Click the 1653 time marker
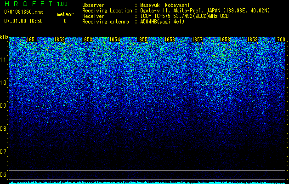The width and height of the screenshot is (289, 184). click(87, 40)
